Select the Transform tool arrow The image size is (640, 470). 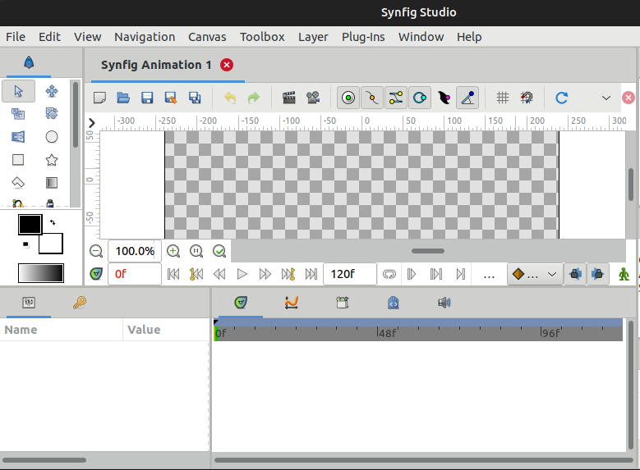coord(18,91)
